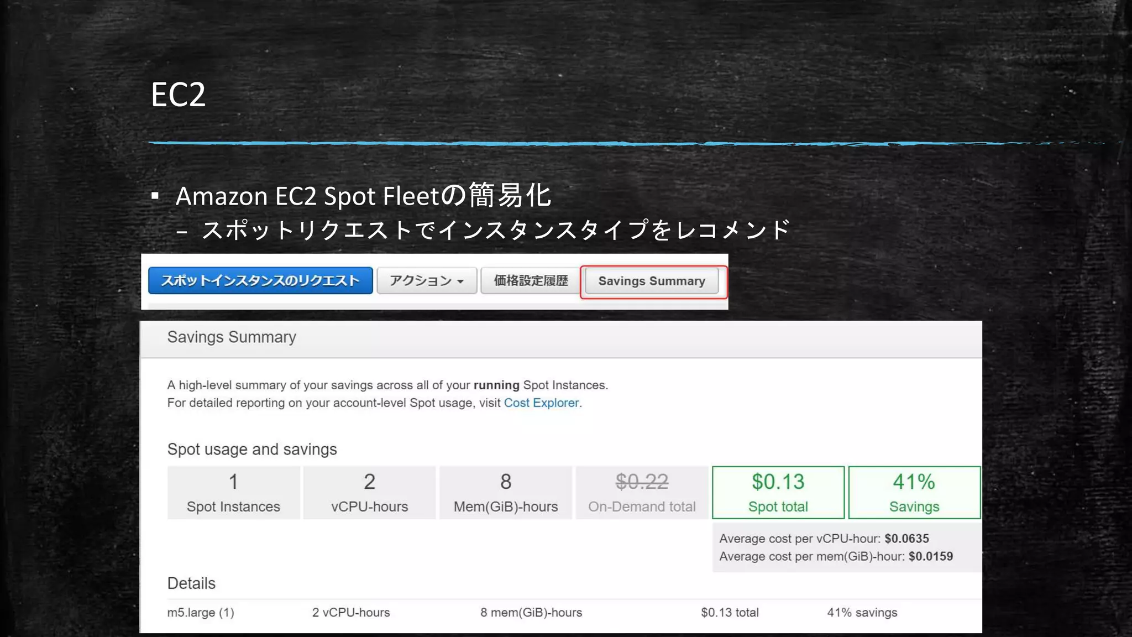Click the 8 mem(GiB)-hours details cell
Viewport: 1132px width, 637px height.
click(x=531, y=613)
